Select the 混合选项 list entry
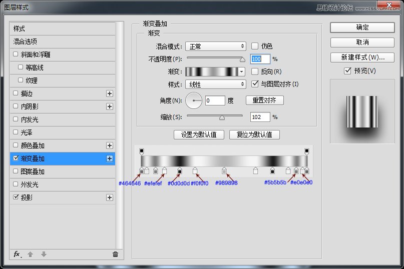This screenshot has height=269, width=404. [x=63, y=41]
